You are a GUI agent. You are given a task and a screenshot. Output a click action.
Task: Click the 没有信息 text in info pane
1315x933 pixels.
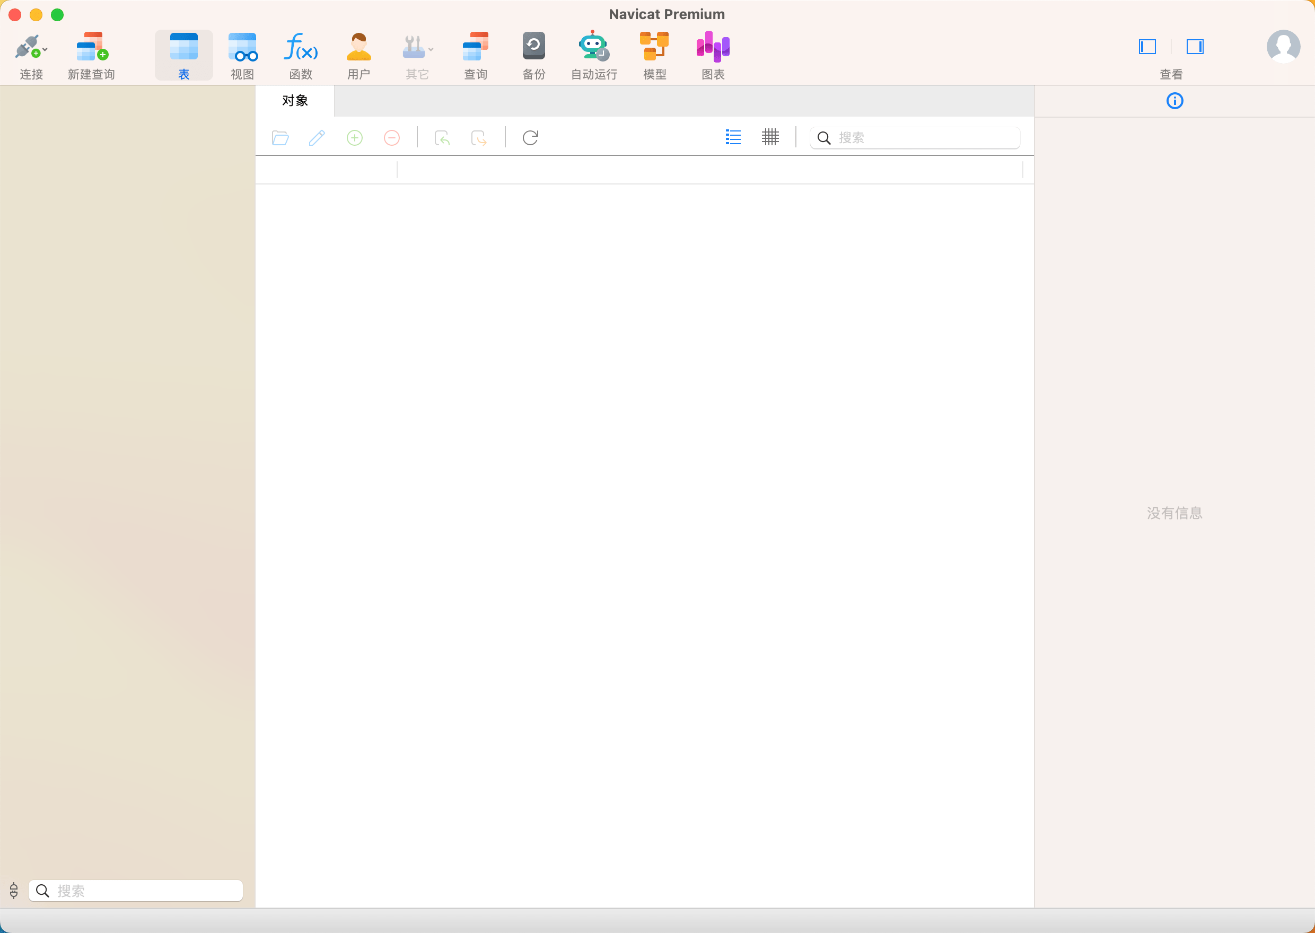click(x=1174, y=513)
